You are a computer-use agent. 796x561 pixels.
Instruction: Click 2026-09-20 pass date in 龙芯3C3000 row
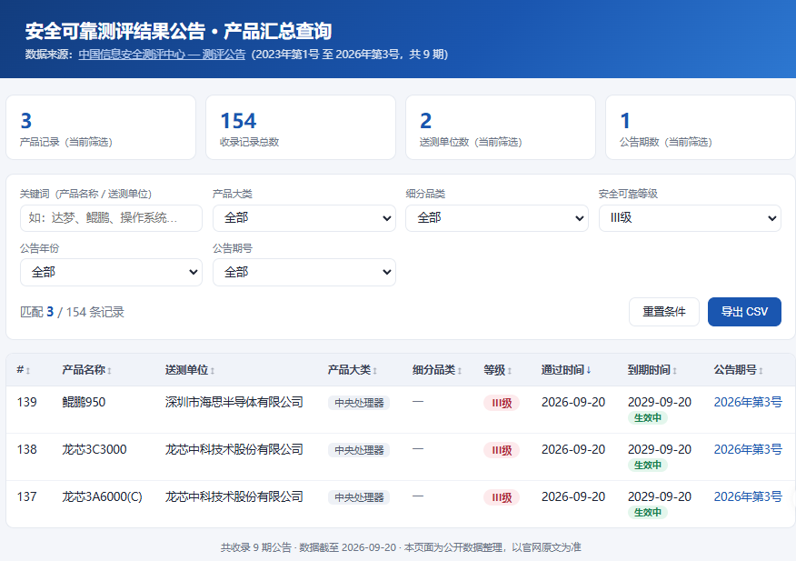tap(573, 449)
